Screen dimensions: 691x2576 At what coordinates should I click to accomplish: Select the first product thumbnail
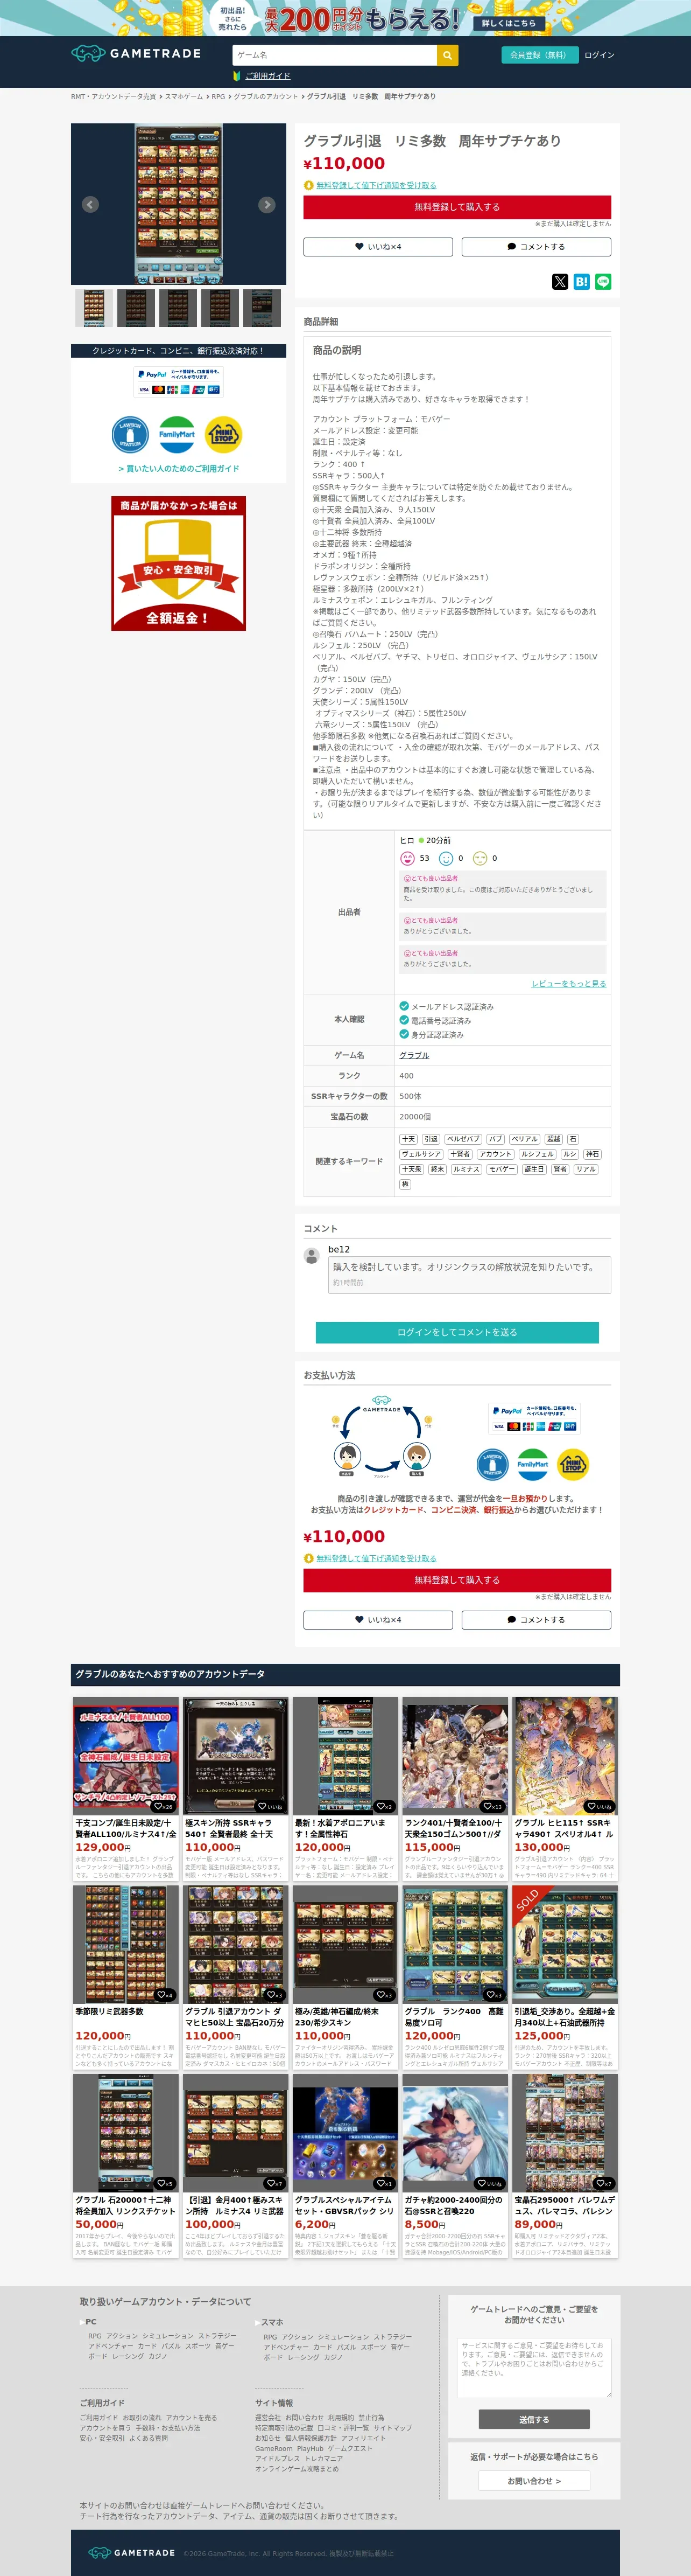pyautogui.click(x=95, y=307)
